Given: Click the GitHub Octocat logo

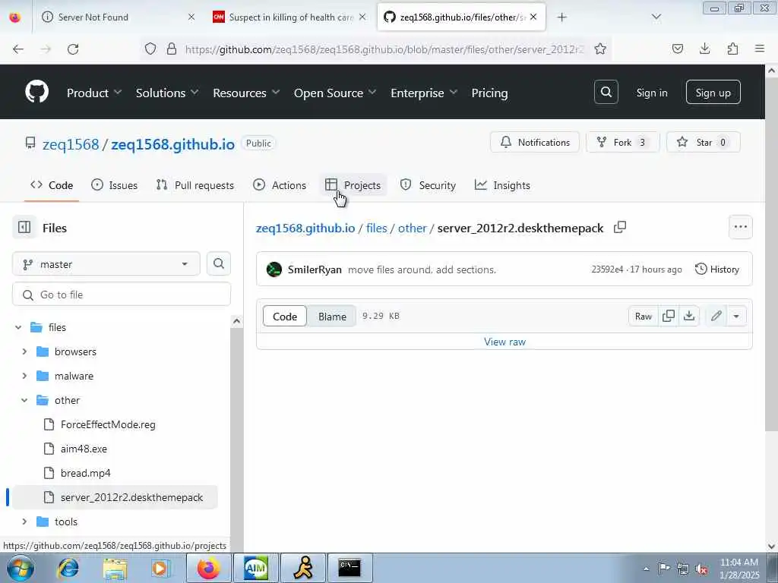Looking at the screenshot, I should point(36,92).
